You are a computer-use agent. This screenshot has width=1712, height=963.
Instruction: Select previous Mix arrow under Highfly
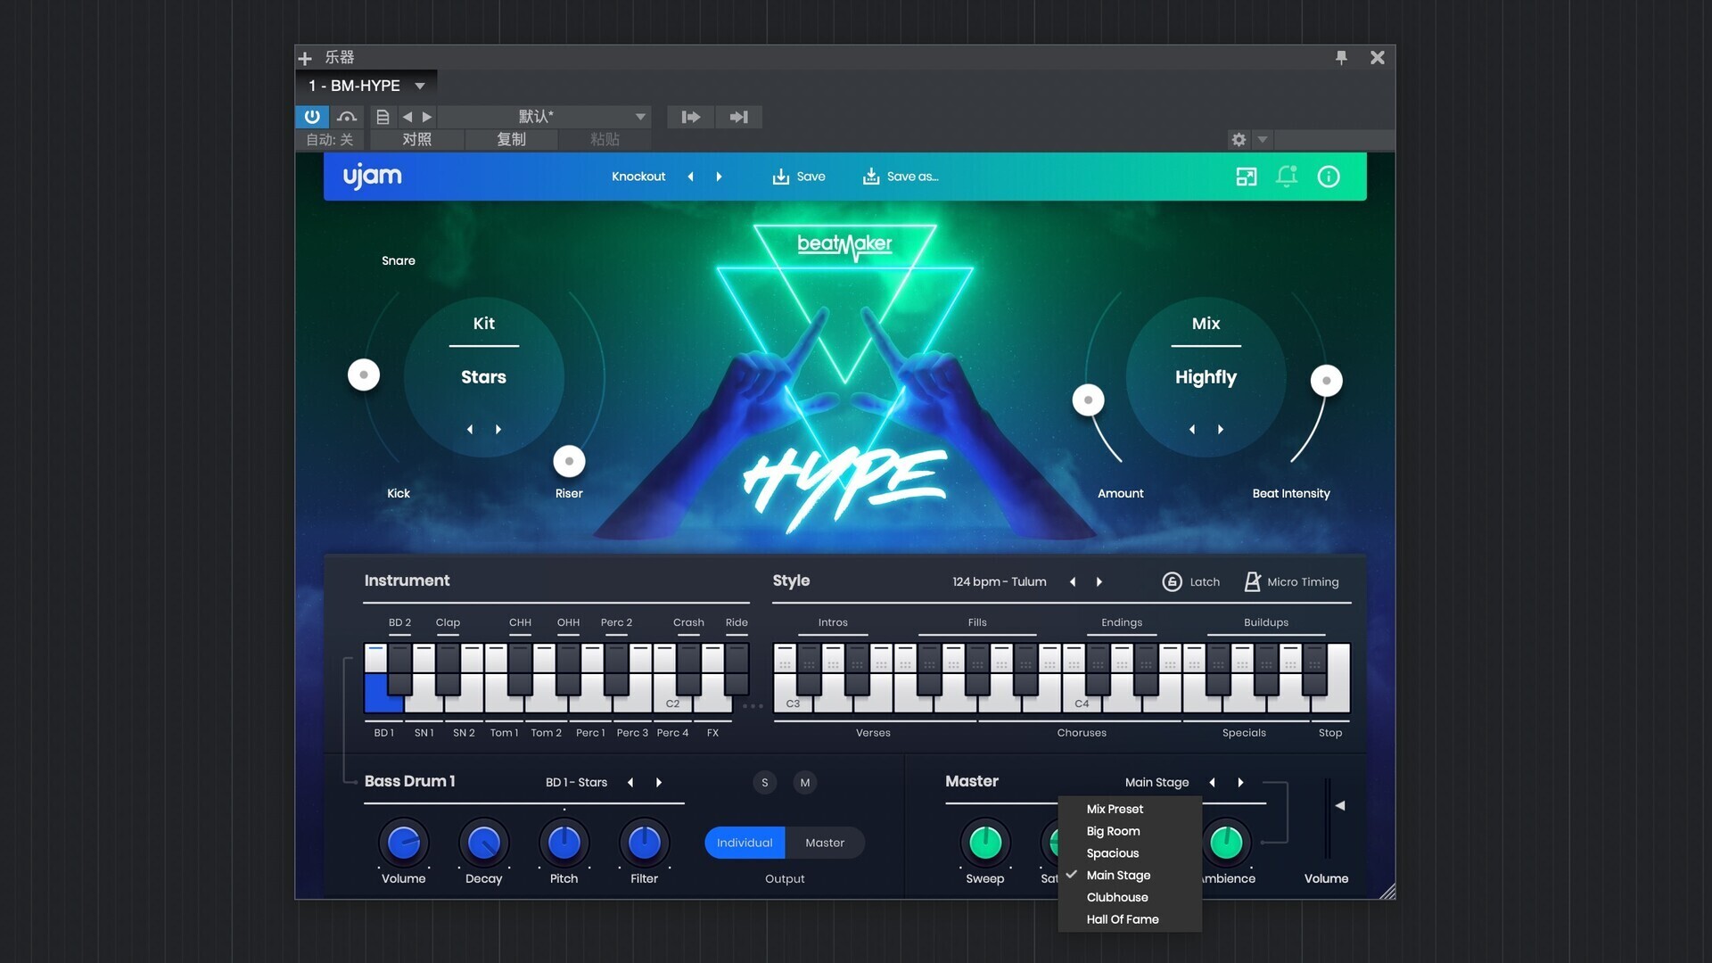pos(1192,429)
